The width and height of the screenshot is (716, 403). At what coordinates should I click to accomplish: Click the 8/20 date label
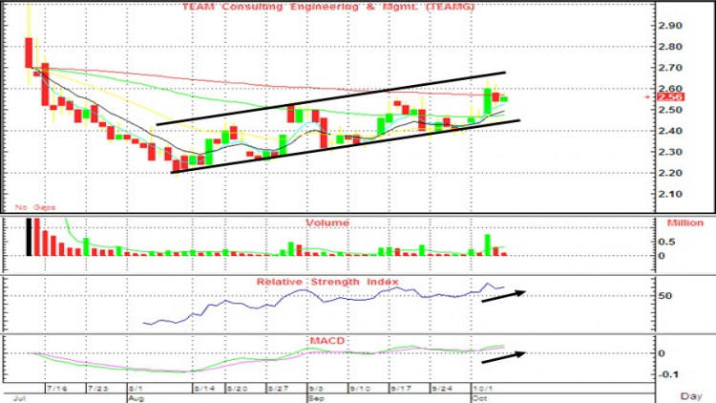[x=238, y=389]
